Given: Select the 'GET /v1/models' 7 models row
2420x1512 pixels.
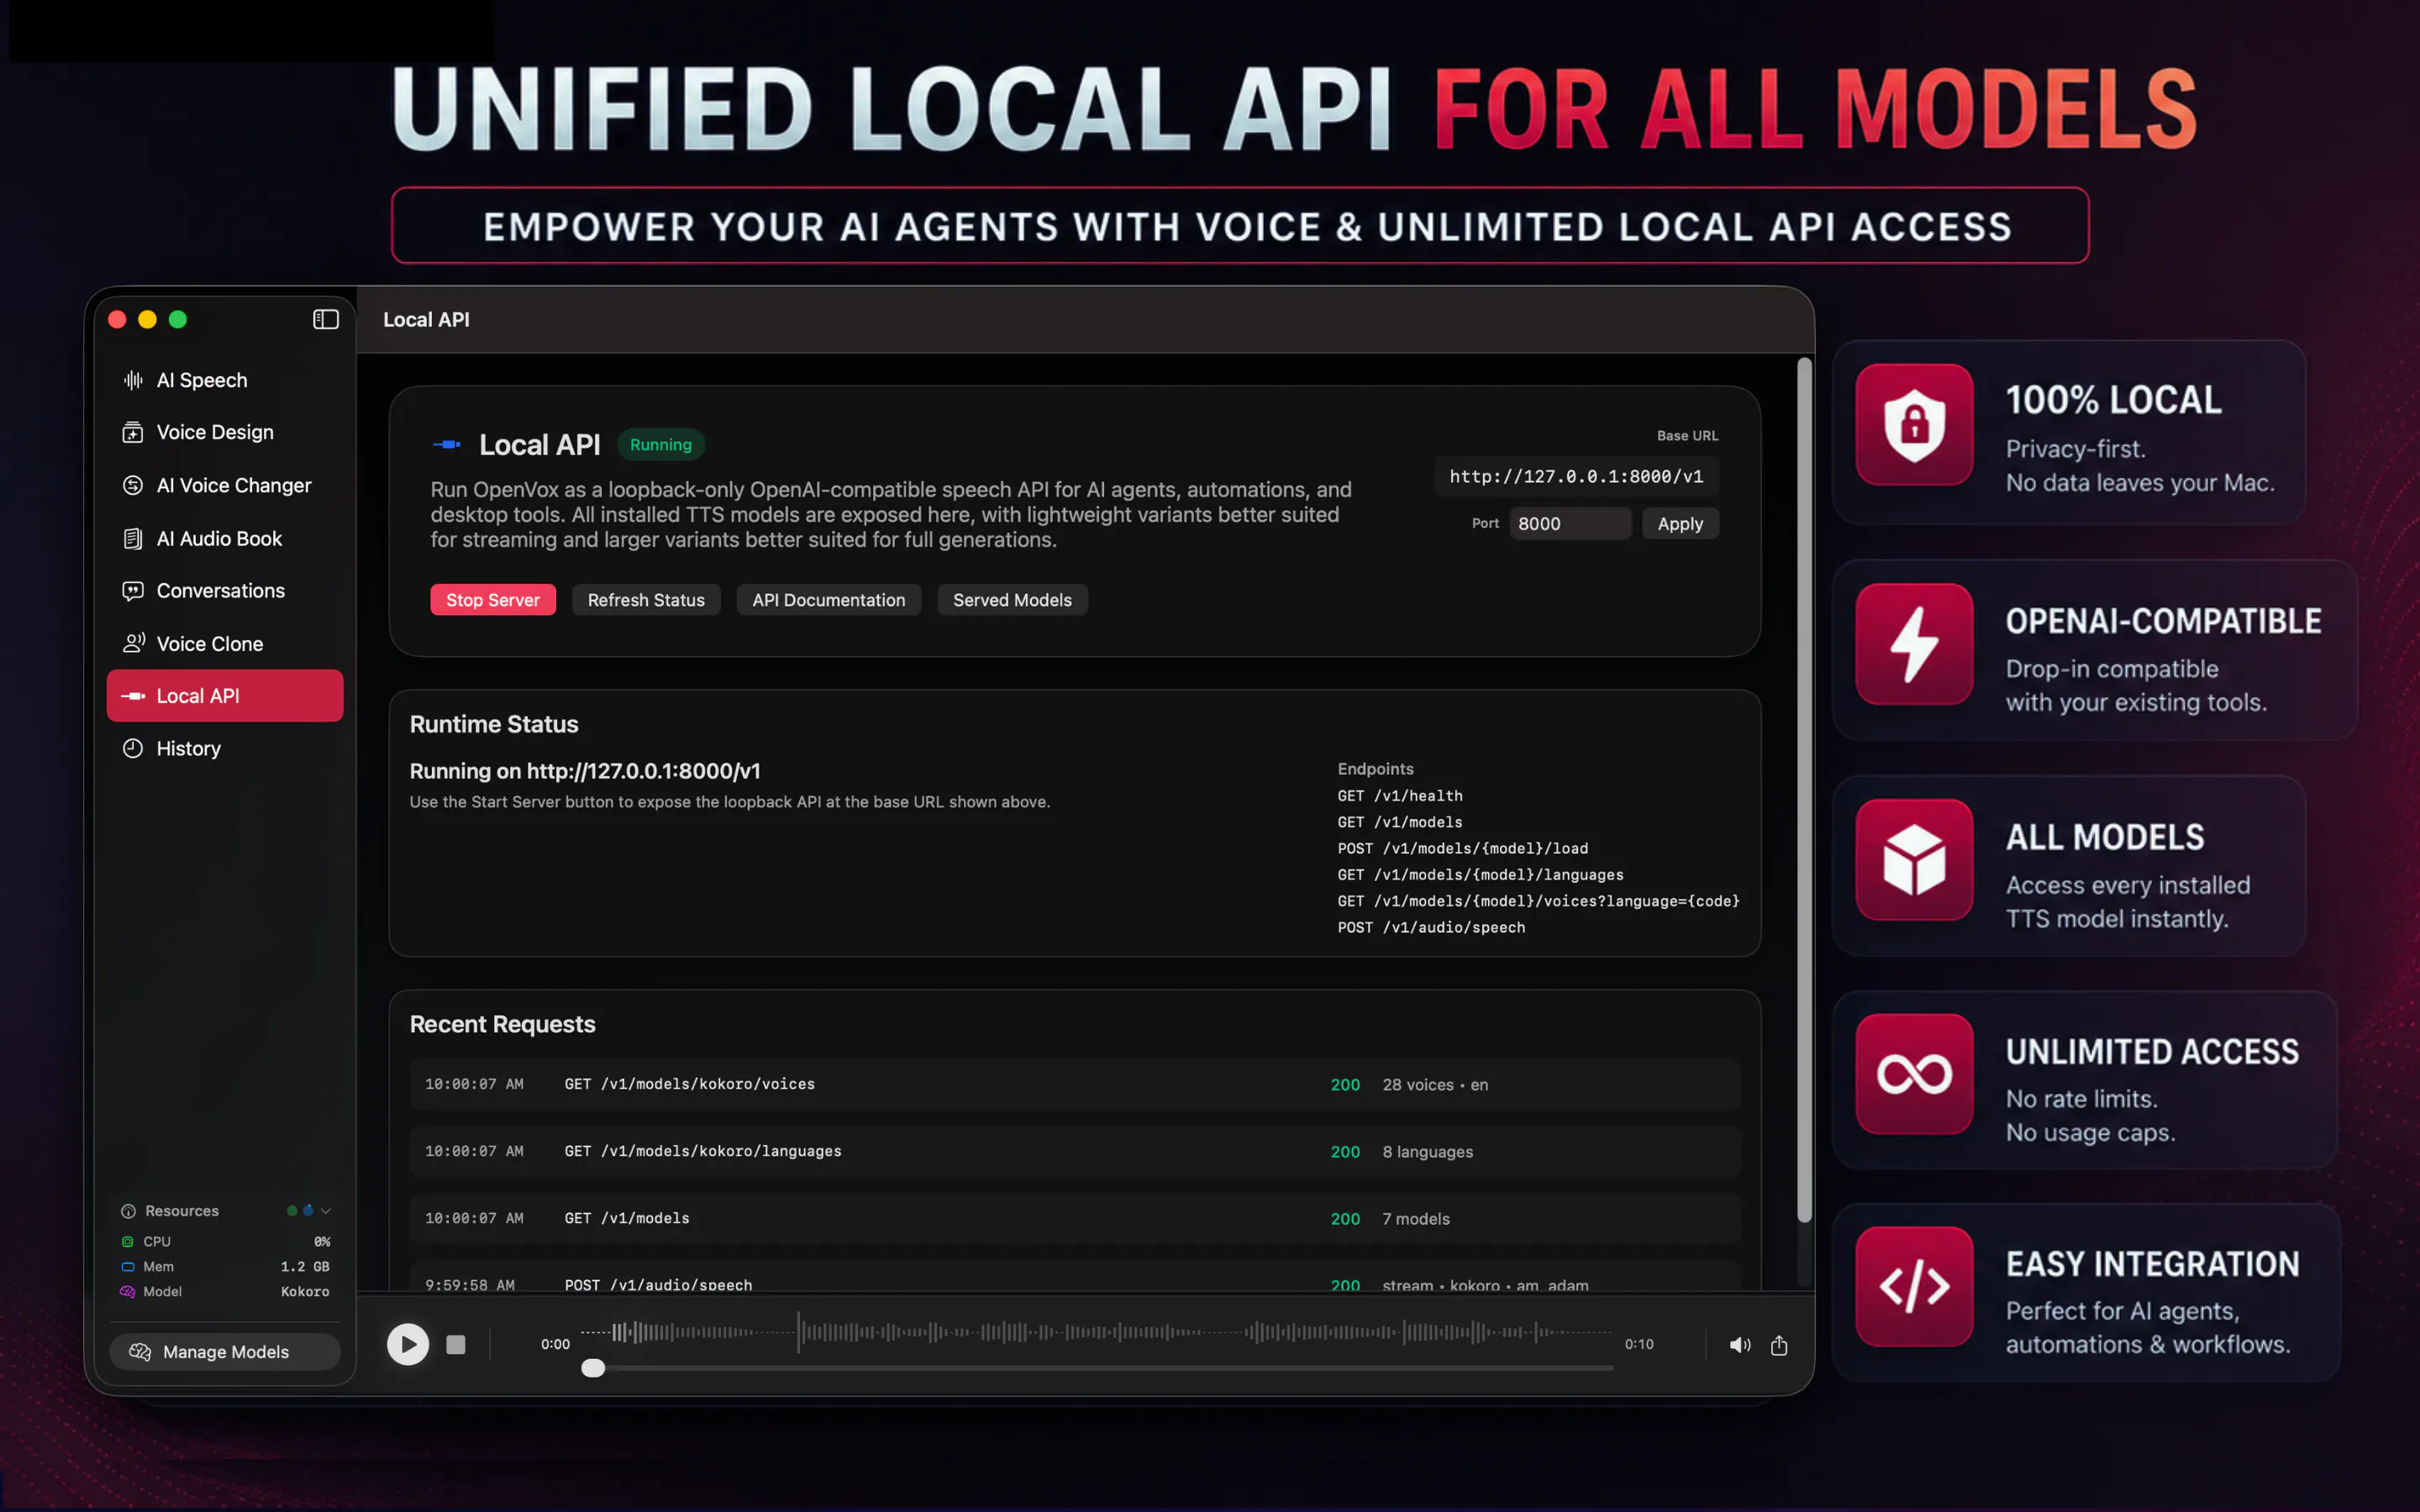Looking at the screenshot, I should (1075, 1218).
